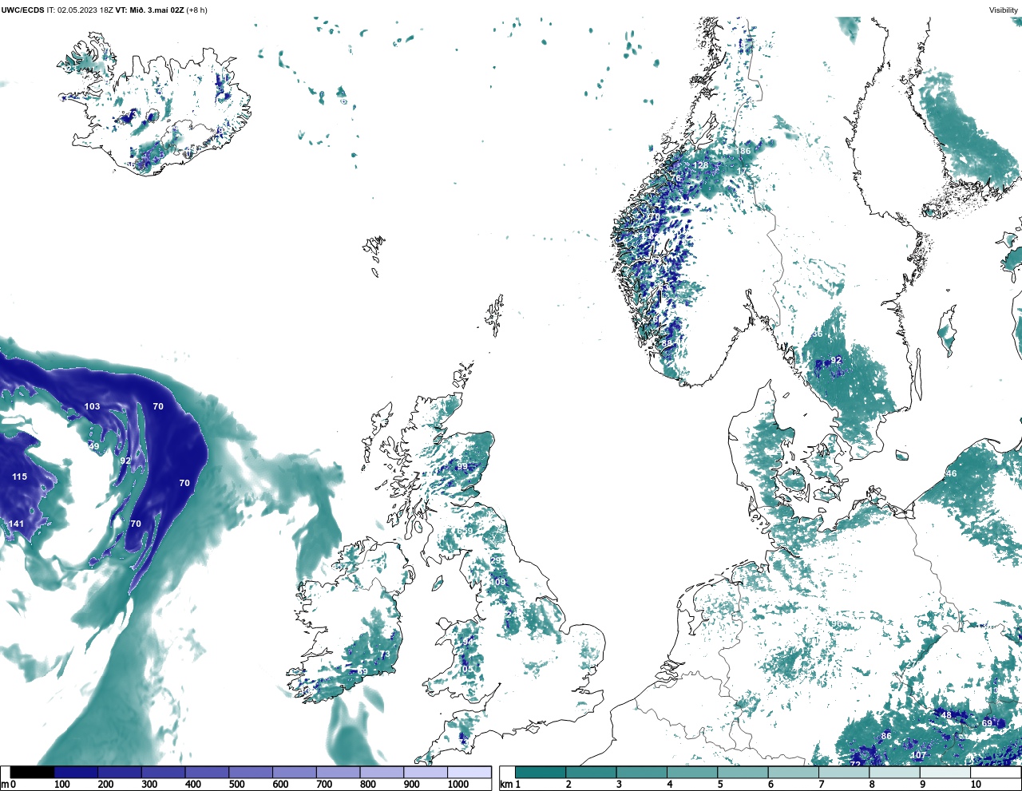Select the 900–1000 m legend swatch

pyautogui.click(x=426, y=773)
